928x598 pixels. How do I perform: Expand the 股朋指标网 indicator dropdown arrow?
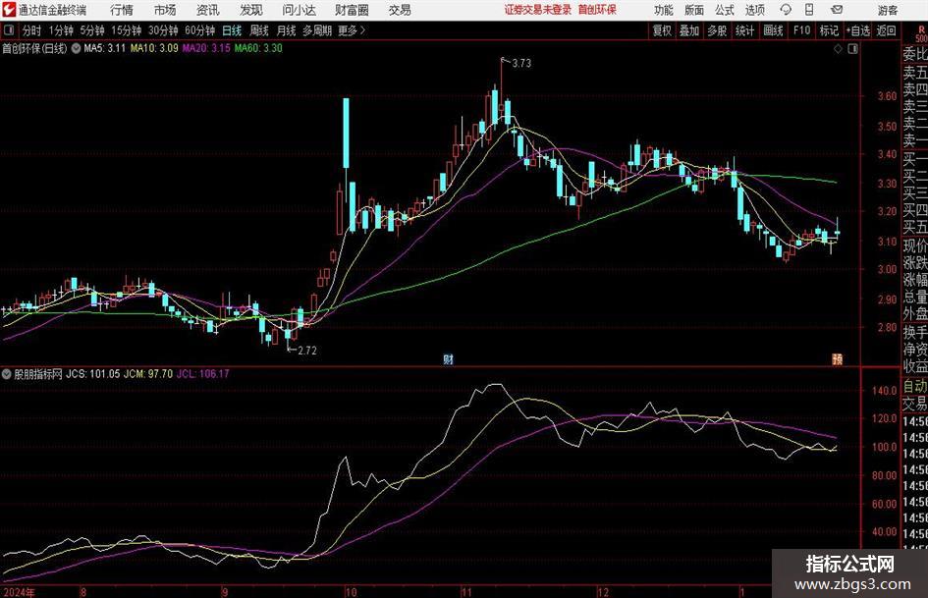pos(7,374)
